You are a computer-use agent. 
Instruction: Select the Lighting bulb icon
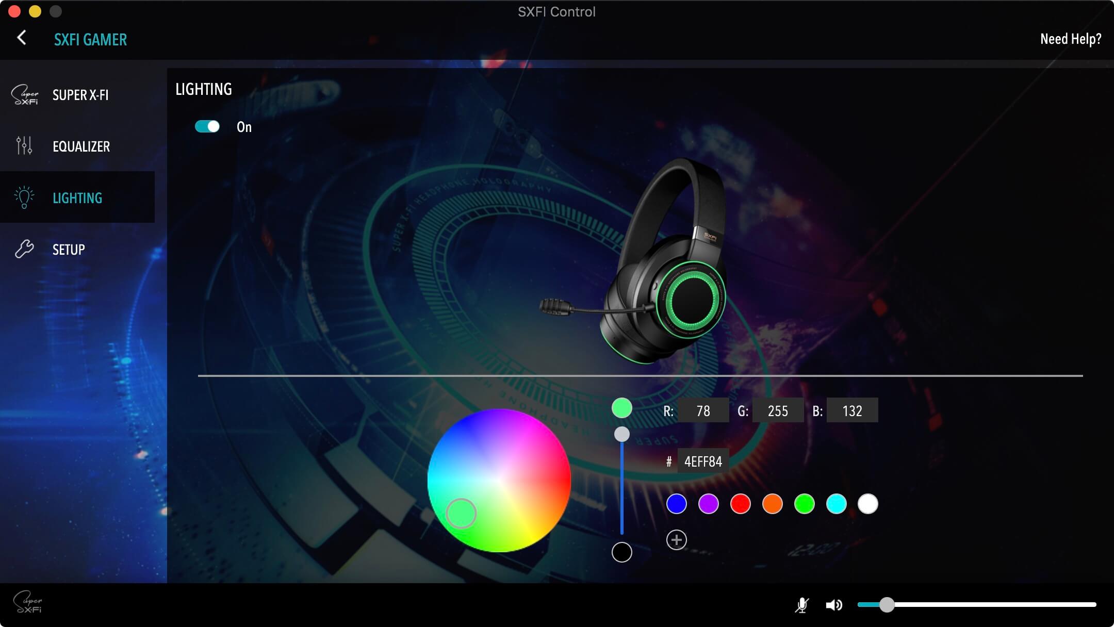tap(23, 197)
